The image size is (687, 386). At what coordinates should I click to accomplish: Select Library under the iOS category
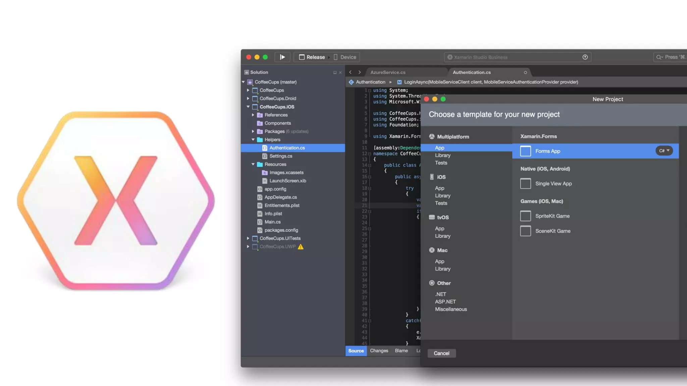coord(442,196)
